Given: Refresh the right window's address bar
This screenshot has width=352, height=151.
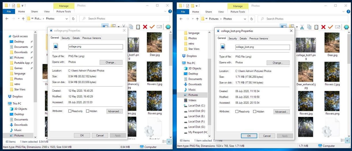Looking at the screenshot, I should tap(252, 19).
